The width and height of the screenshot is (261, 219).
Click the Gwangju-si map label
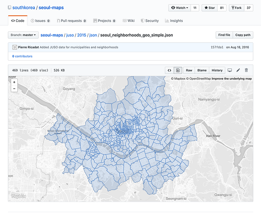[x=223, y=195]
